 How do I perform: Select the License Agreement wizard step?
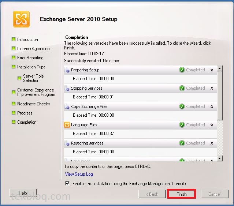[x=34, y=49]
